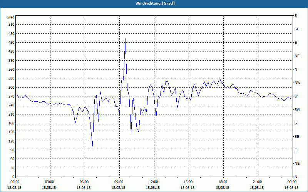
Task: Select the E compass label level with 90
Action: point(296,150)
